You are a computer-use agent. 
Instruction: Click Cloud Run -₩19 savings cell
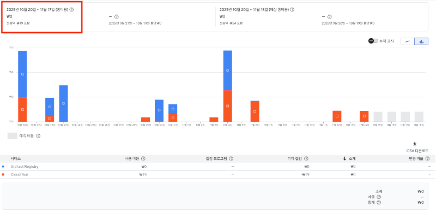click(x=305, y=175)
